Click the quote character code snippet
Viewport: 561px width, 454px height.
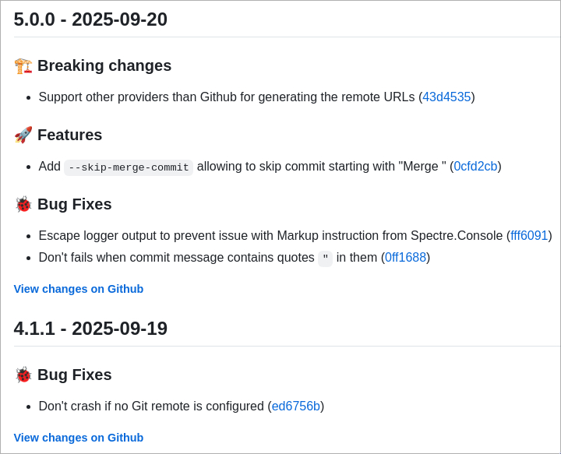(x=325, y=259)
